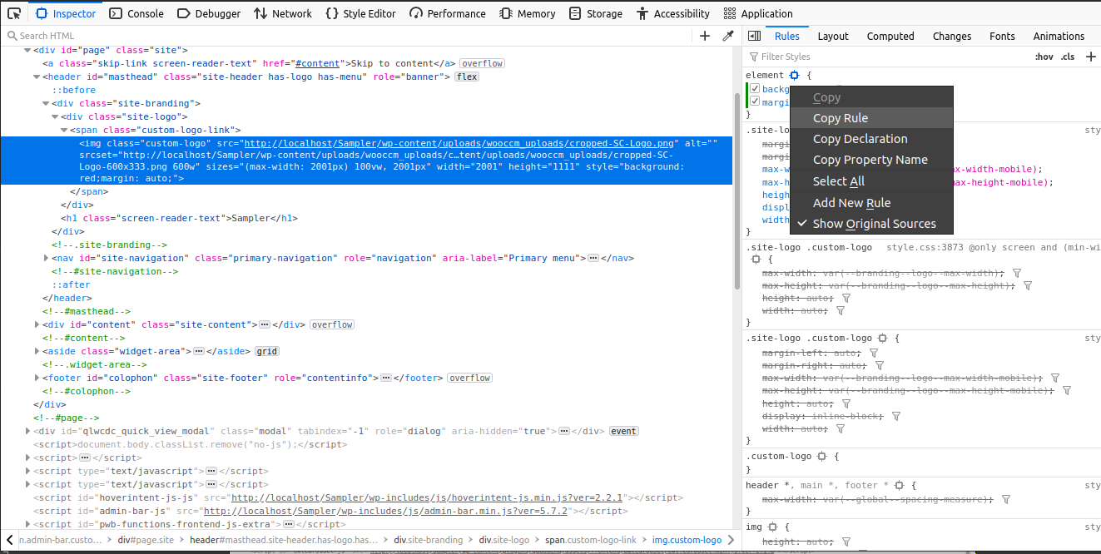Toggle the three-pane inspector icon
The image size is (1101, 554).
point(754,36)
